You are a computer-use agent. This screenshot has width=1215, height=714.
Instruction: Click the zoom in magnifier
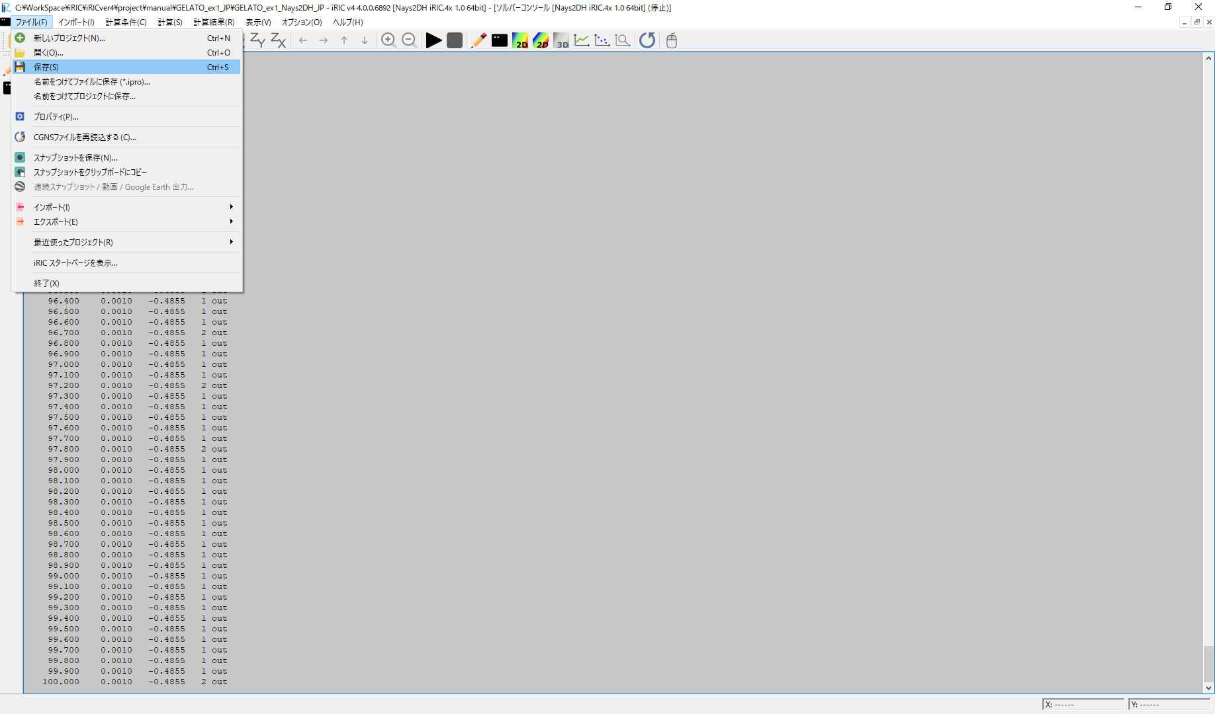(388, 40)
